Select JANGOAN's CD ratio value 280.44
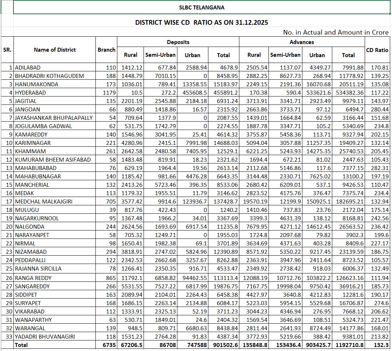The image size is (392, 351). click(379, 110)
